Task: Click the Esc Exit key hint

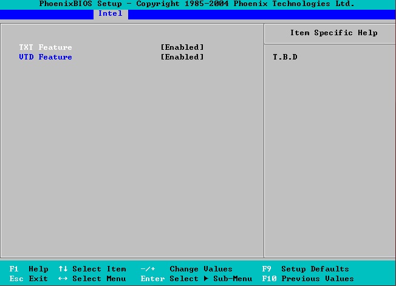Action: tap(29, 279)
